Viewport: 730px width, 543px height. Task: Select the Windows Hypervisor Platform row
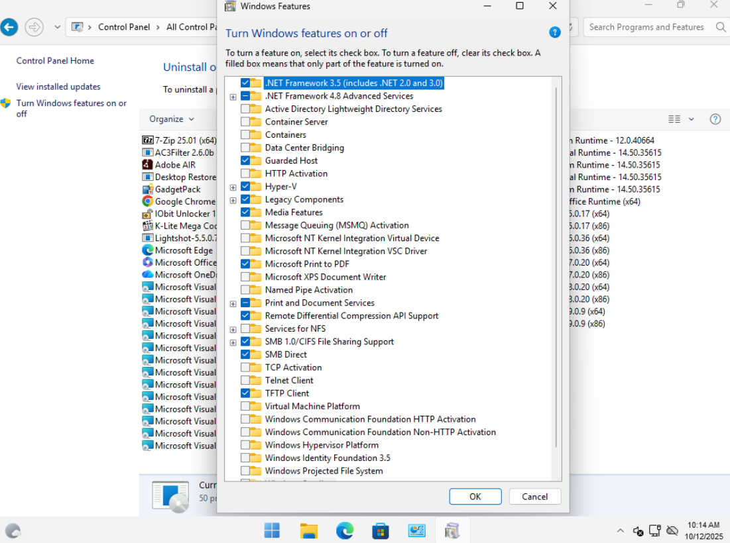[x=322, y=445]
